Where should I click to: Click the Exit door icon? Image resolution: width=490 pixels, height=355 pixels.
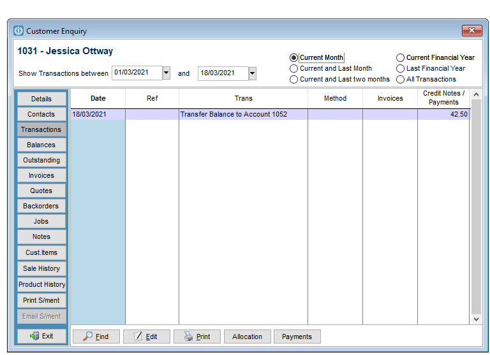click(x=34, y=336)
